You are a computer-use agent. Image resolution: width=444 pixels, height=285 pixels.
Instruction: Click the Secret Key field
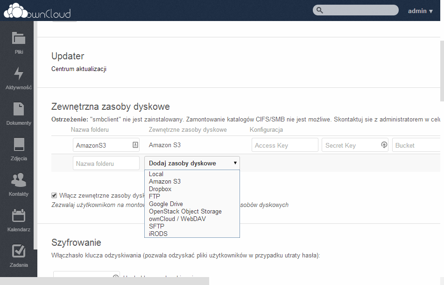(355, 145)
